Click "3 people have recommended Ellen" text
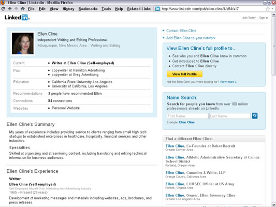The width and height of the screenshot is (276, 207). pos(75,93)
